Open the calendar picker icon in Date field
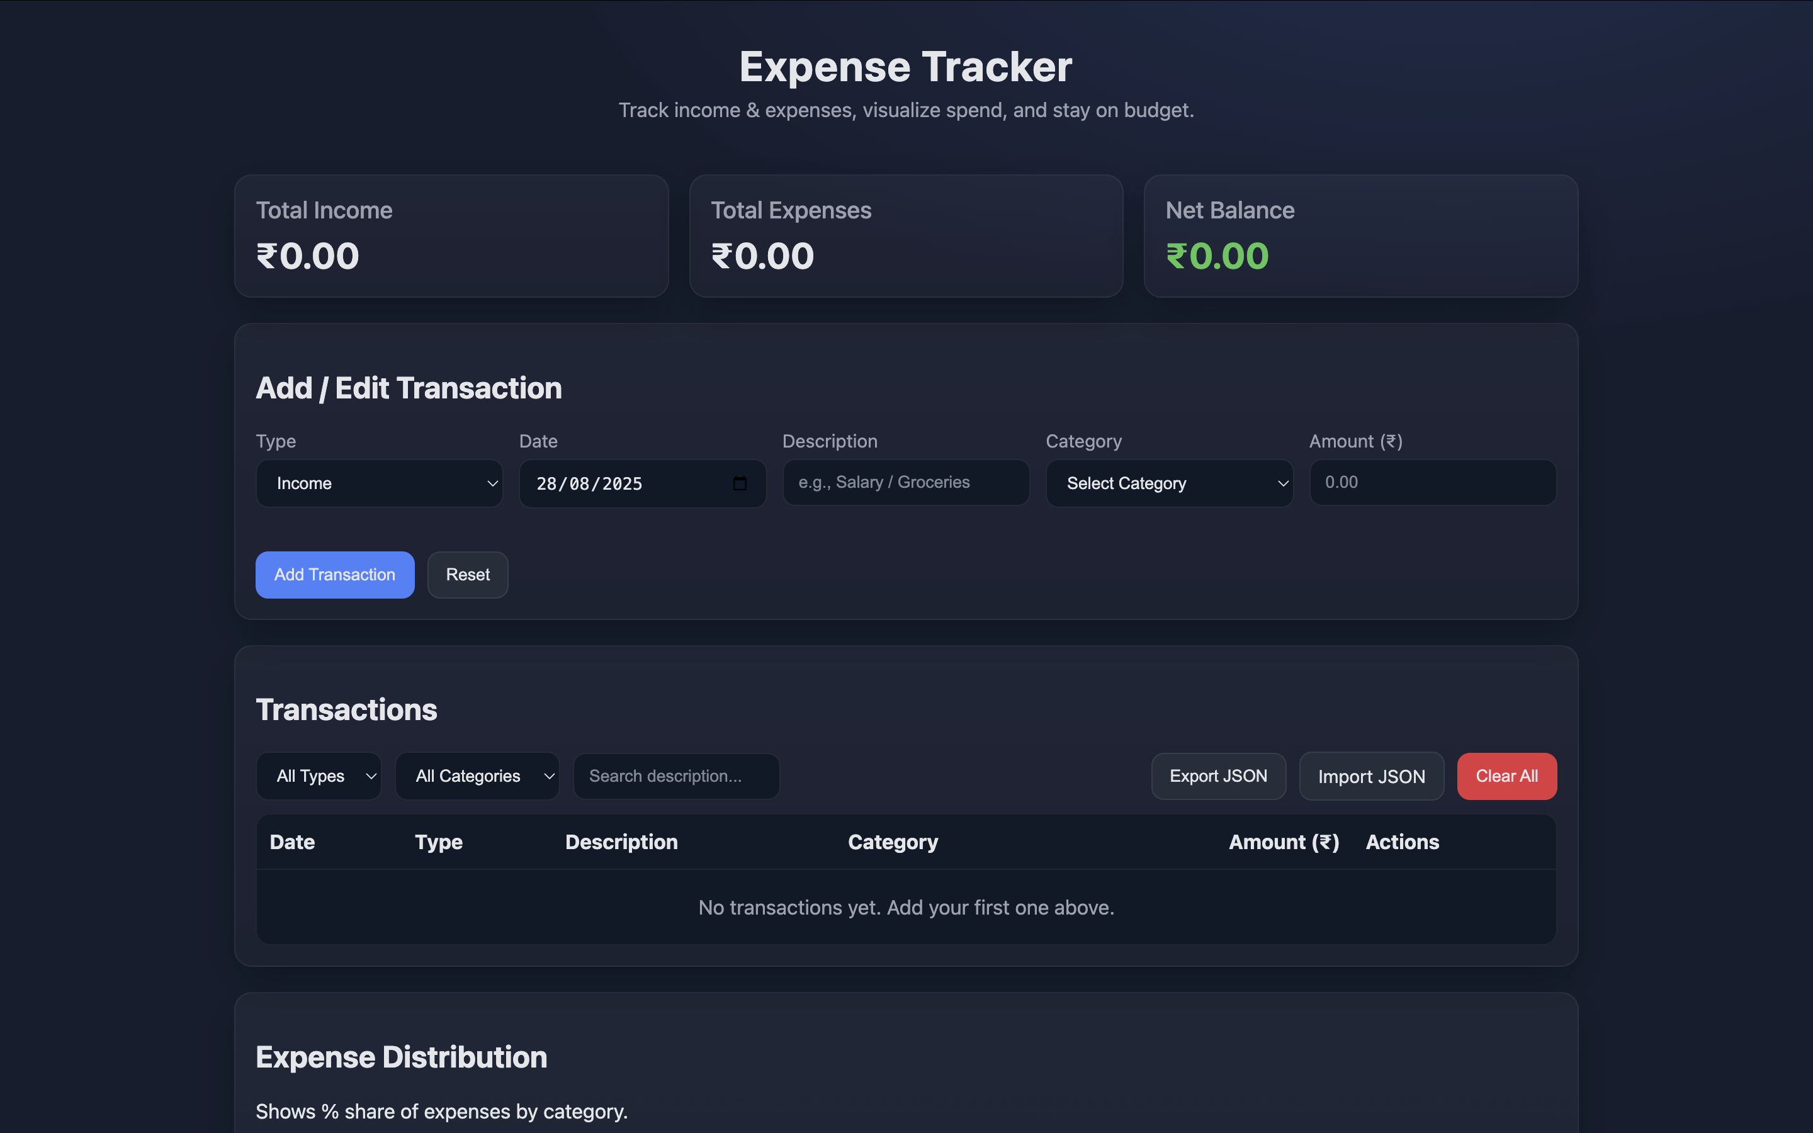Viewport: 1813px width, 1133px height. pos(740,483)
